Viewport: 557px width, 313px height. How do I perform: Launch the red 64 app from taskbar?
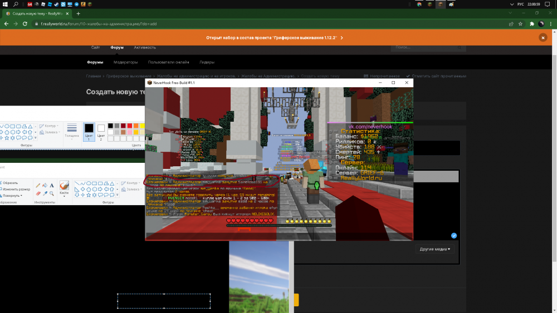pos(30,4)
